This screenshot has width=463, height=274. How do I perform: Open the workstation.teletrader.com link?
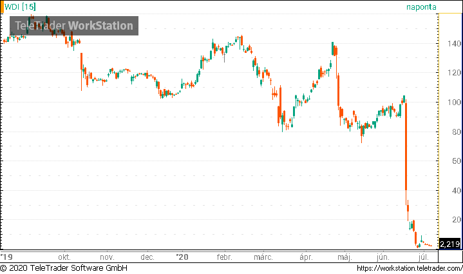410,268
